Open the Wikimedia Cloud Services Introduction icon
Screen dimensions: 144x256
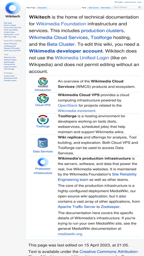(43, 83)
